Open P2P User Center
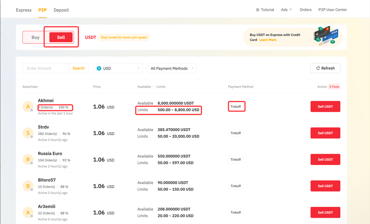Screen dimensions: 370x224 (x=333, y=10)
